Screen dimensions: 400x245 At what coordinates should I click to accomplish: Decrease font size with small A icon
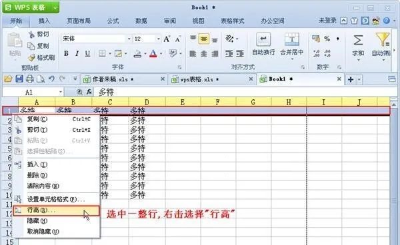178,39
